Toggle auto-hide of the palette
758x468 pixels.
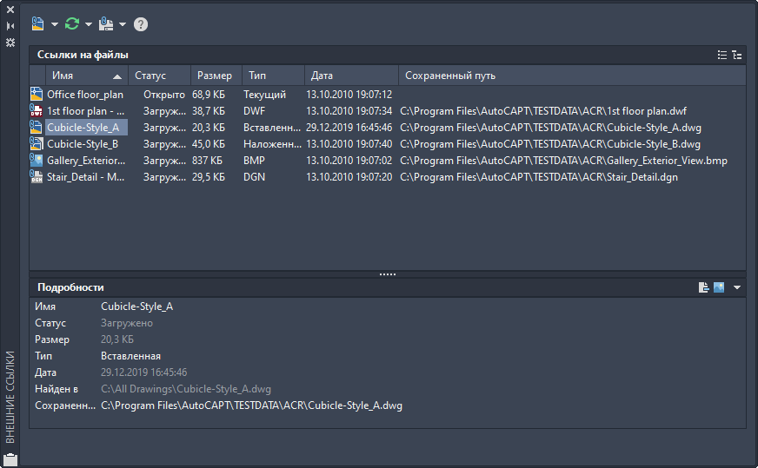click(x=10, y=26)
